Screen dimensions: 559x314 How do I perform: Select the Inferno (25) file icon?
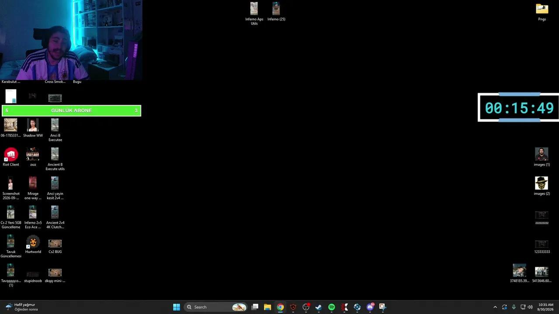pyautogui.click(x=276, y=12)
